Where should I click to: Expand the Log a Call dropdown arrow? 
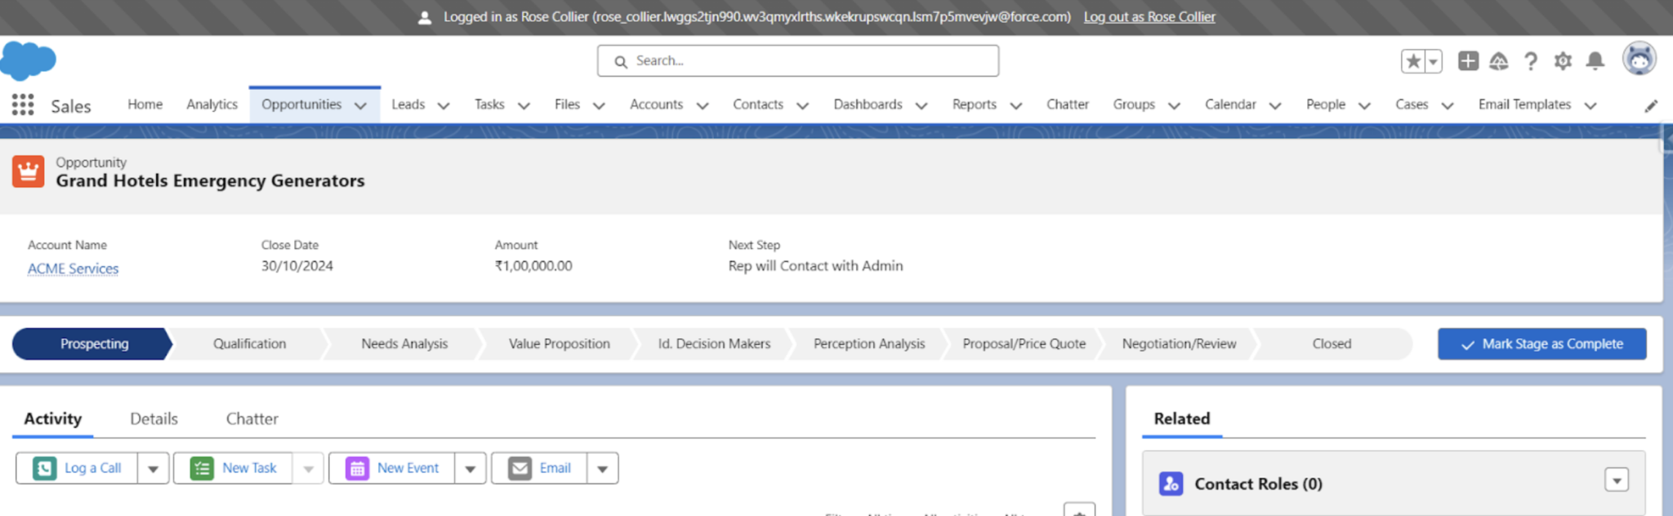coord(153,469)
